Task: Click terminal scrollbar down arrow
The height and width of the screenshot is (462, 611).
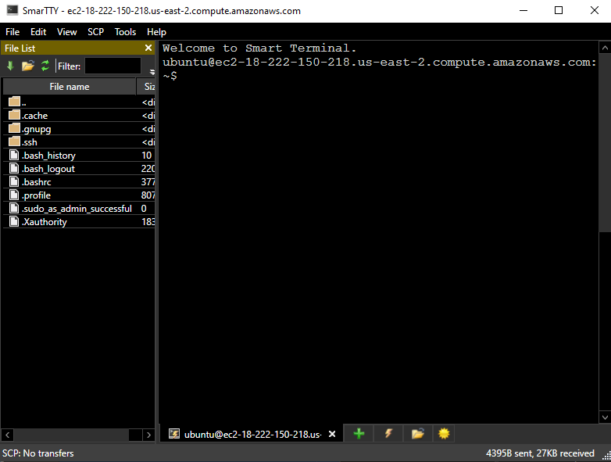Action: pos(605,417)
